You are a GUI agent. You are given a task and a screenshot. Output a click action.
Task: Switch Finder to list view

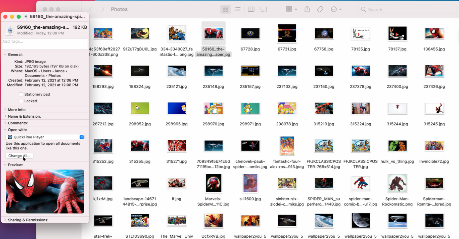238,9
